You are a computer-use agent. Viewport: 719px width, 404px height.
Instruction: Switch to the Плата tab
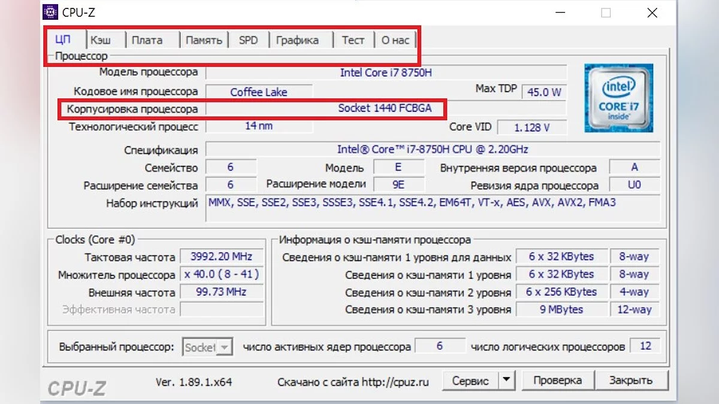[x=147, y=40]
